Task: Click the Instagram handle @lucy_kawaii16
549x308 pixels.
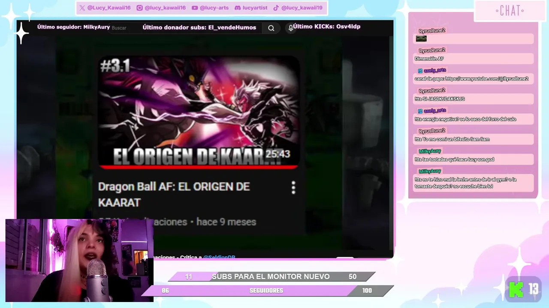Action: pos(165,8)
